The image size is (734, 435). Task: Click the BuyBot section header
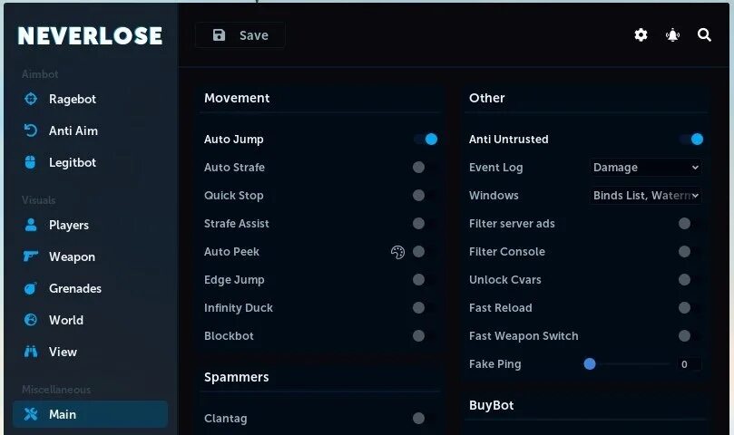point(492,405)
